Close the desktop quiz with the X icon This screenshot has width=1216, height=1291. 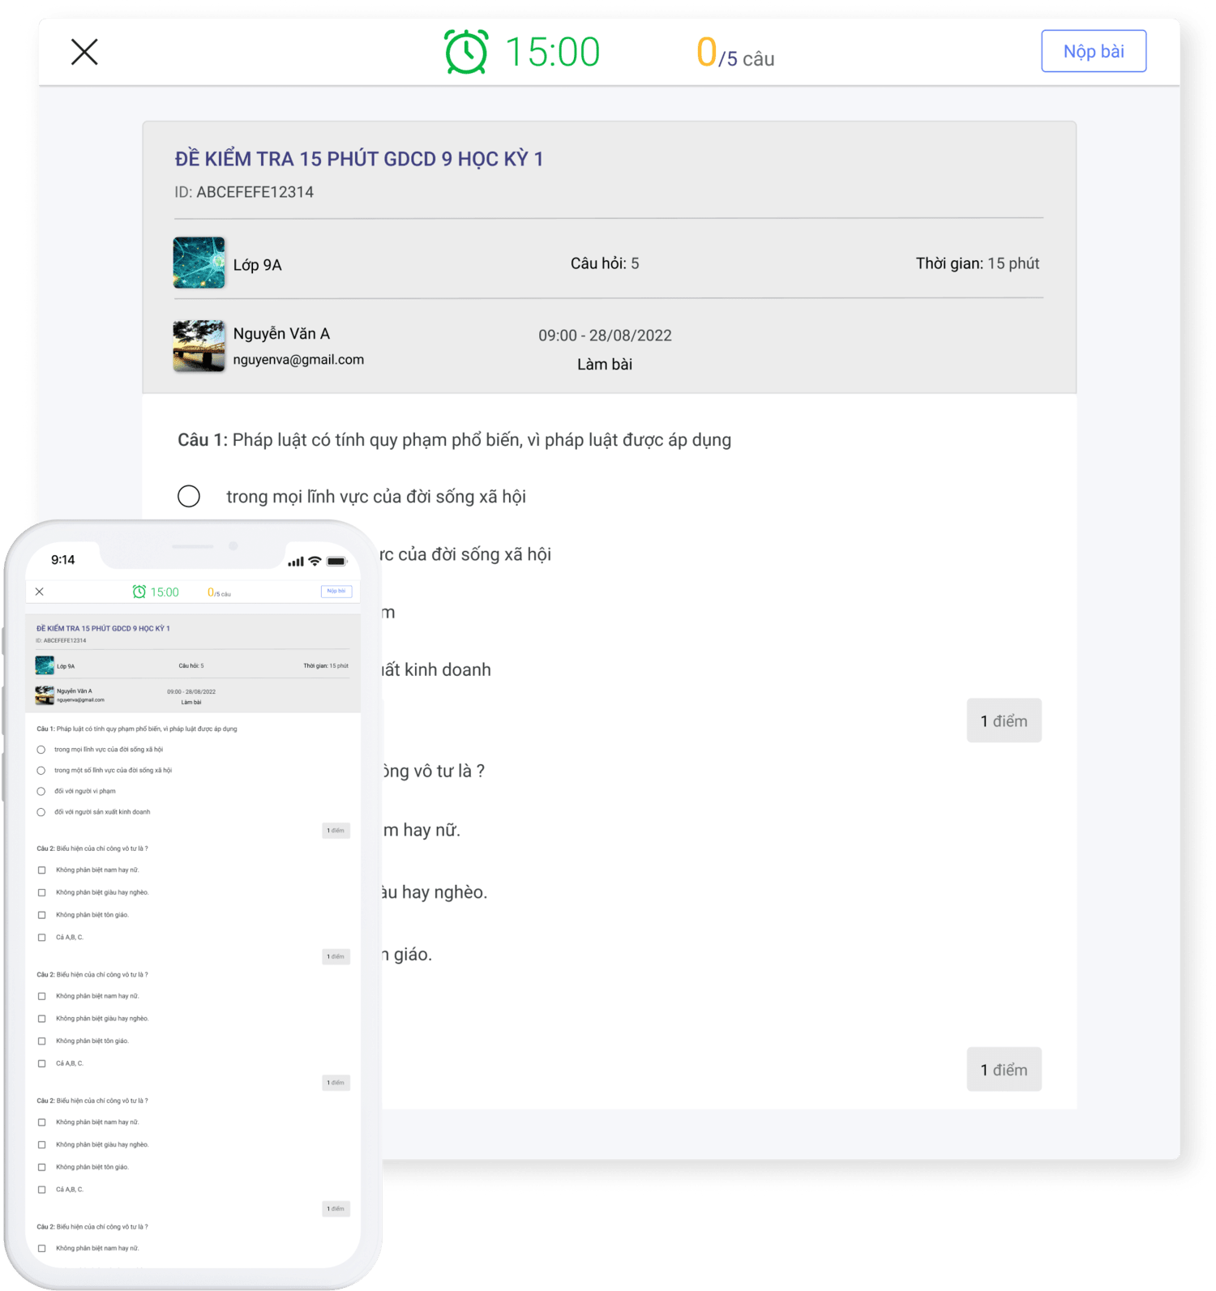(84, 52)
